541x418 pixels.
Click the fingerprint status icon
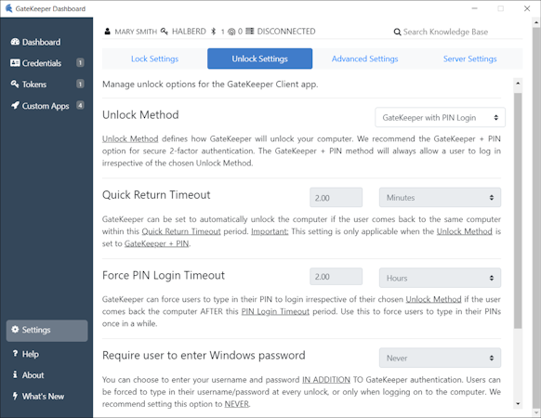tap(231, 32)
